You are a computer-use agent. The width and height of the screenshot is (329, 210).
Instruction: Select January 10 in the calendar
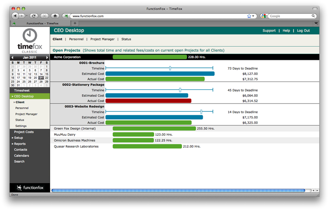(18, 74)
